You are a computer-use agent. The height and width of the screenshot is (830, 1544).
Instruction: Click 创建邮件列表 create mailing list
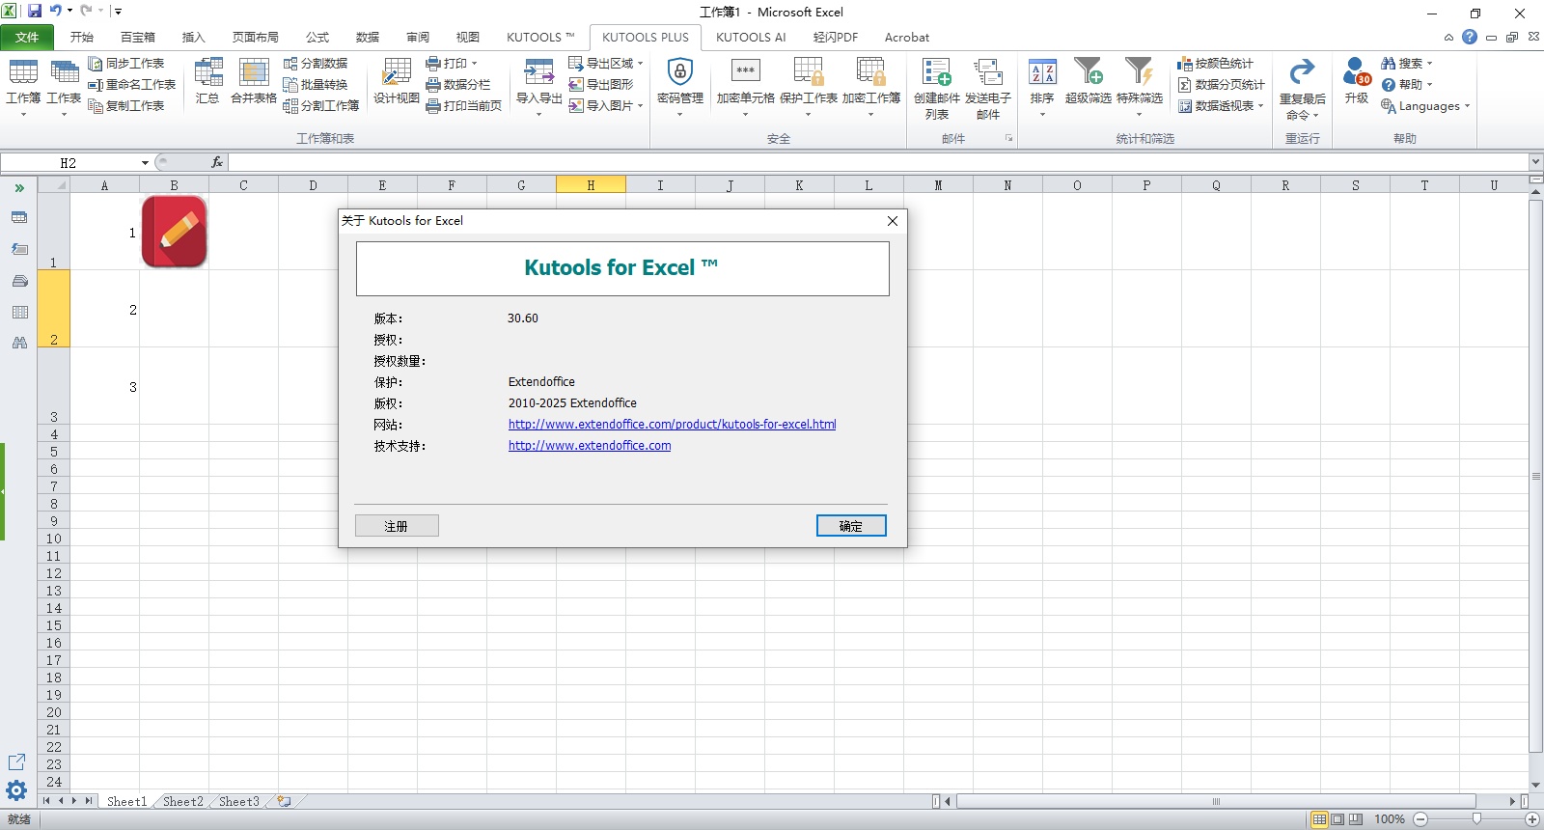tap(937, 89)
